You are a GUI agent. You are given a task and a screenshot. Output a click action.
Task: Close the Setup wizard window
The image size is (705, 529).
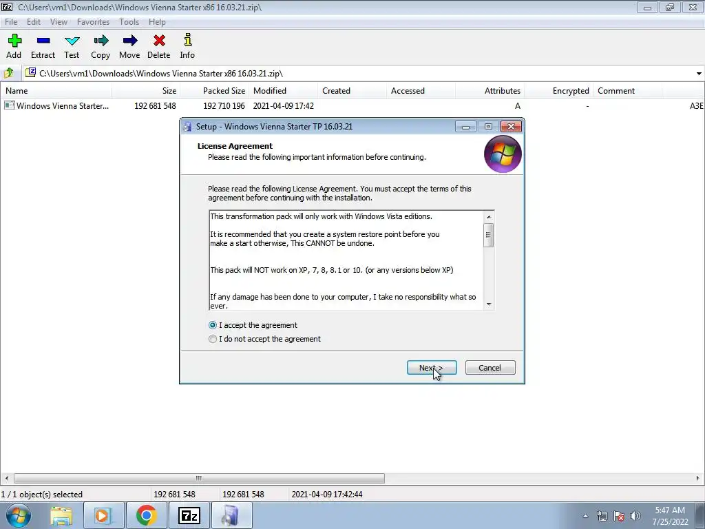coord(511,127)
